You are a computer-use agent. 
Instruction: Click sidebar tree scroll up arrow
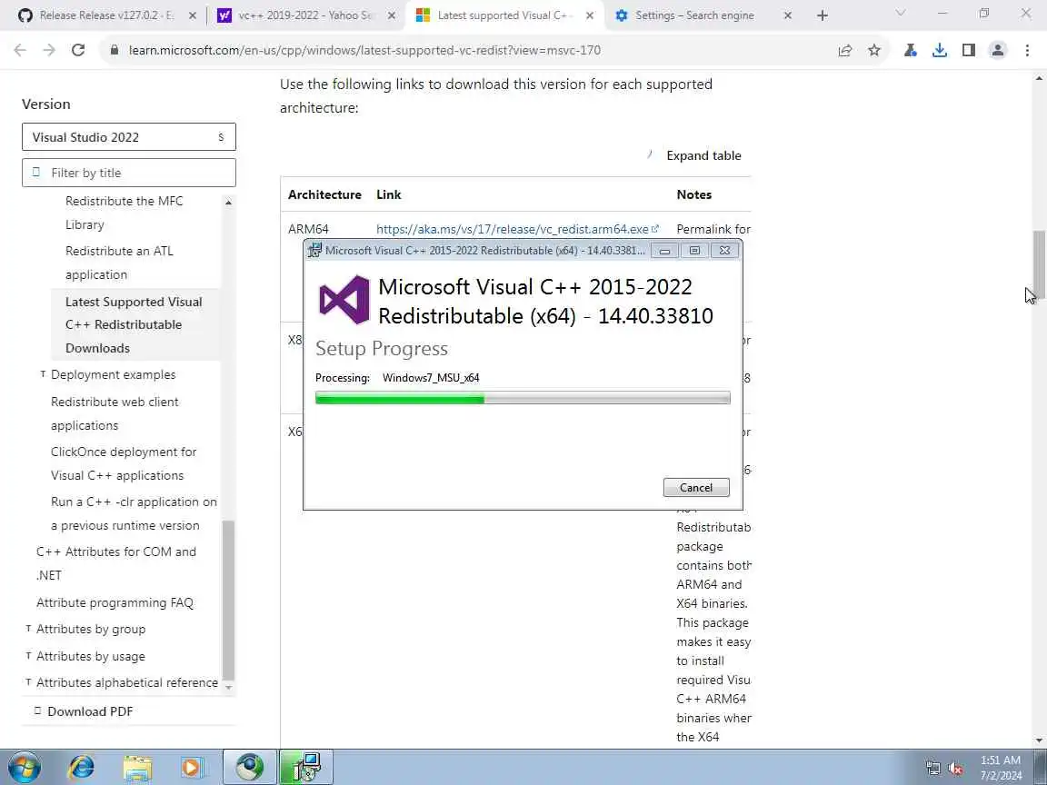(x=228, y=202)
